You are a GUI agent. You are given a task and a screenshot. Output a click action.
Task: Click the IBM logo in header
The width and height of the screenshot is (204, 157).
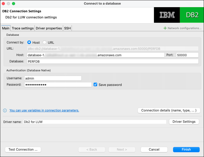(x=167, y=15)
